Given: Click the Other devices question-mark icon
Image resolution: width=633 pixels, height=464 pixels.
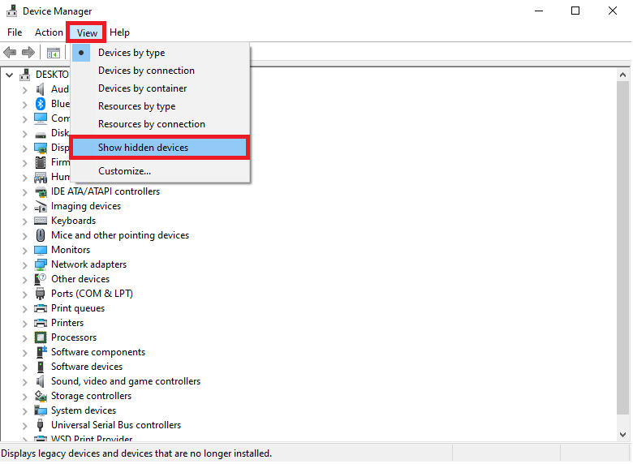Looking at the screenshot, I should click(x=41, y=279).
